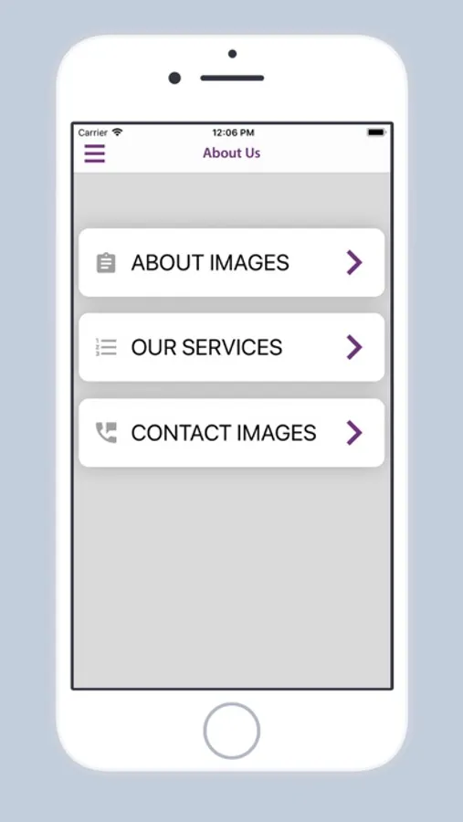Tap the Wi-Fi icon in status bar
Screen dimensions: 463x822
click(118, 132)
